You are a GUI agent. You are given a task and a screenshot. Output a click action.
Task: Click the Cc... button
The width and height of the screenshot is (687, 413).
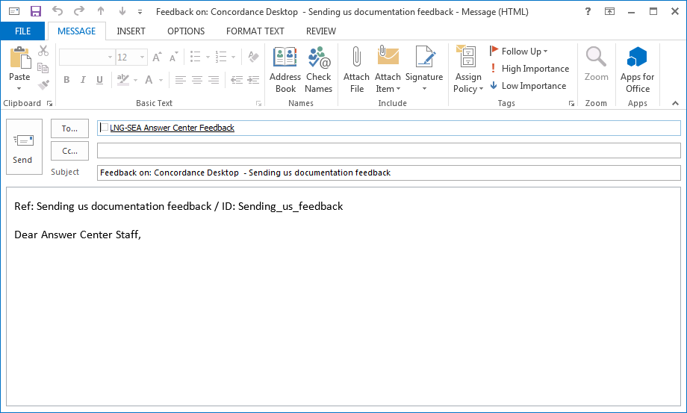pyautogui.click(x=69, y=151)
